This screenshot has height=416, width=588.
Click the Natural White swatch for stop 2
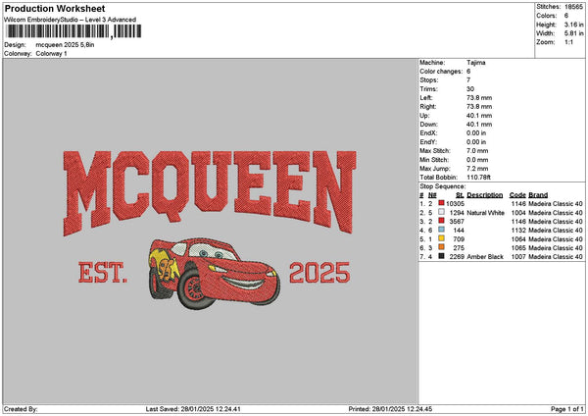pyautogui.click(x=441, y=212)
